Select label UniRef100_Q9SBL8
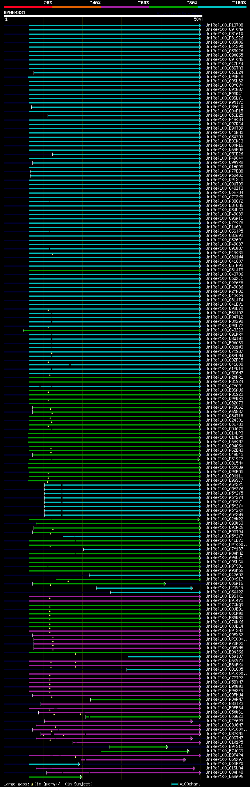250x787 pixels. click(x=224, y=77)
